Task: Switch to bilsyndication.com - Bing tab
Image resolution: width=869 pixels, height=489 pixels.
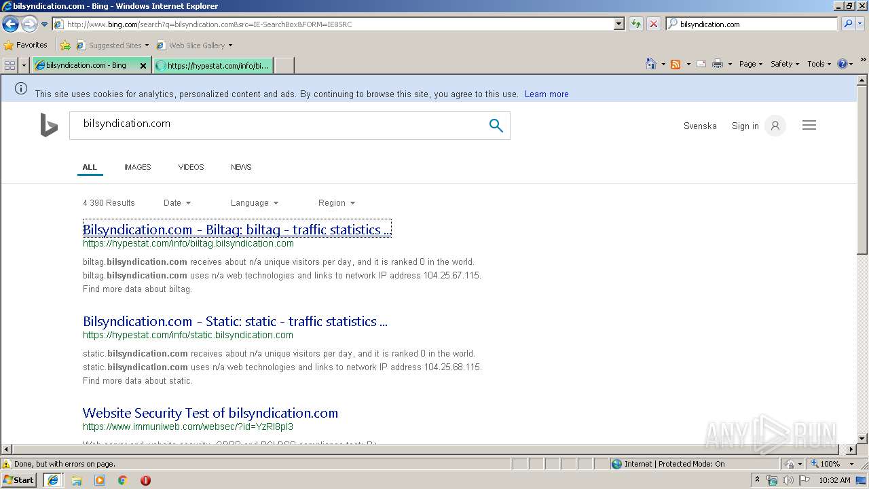Action: (x=85, y=65)
